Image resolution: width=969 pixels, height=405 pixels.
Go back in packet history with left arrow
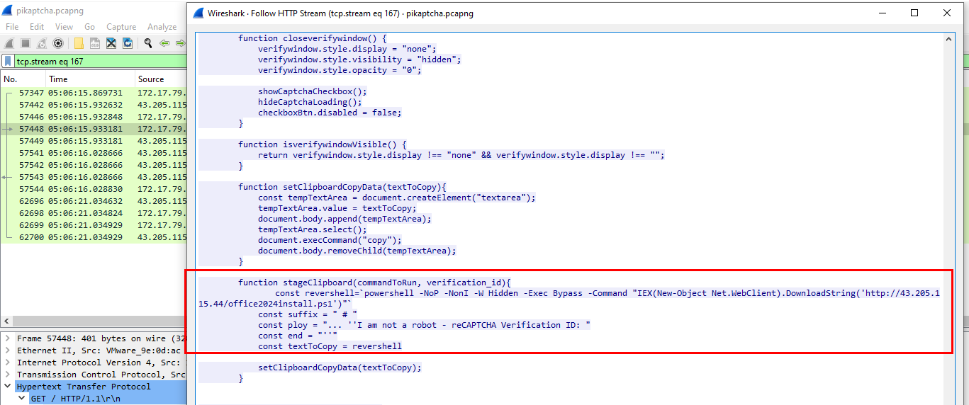point(164,43)
